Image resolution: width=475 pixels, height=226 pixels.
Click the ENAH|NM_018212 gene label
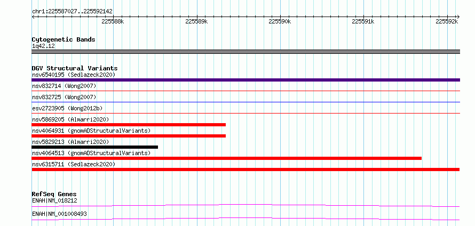[54, 200]
